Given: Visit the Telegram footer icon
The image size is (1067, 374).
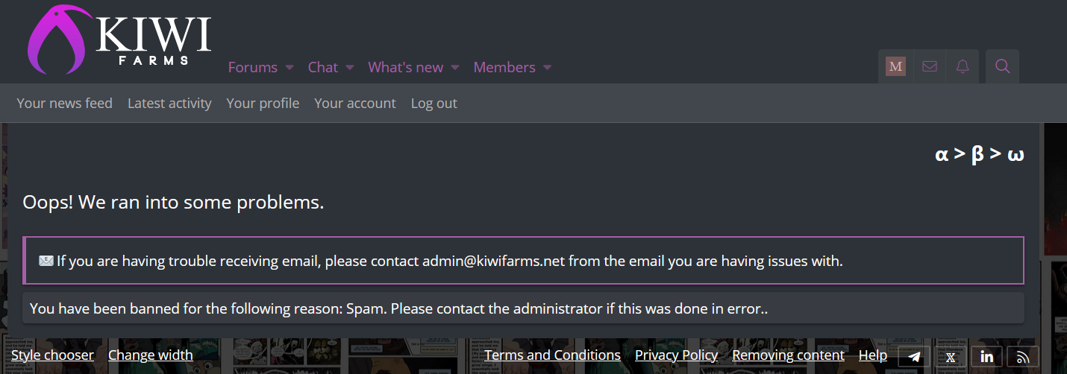Looking at the screenshot, I should tap(914, 356).
